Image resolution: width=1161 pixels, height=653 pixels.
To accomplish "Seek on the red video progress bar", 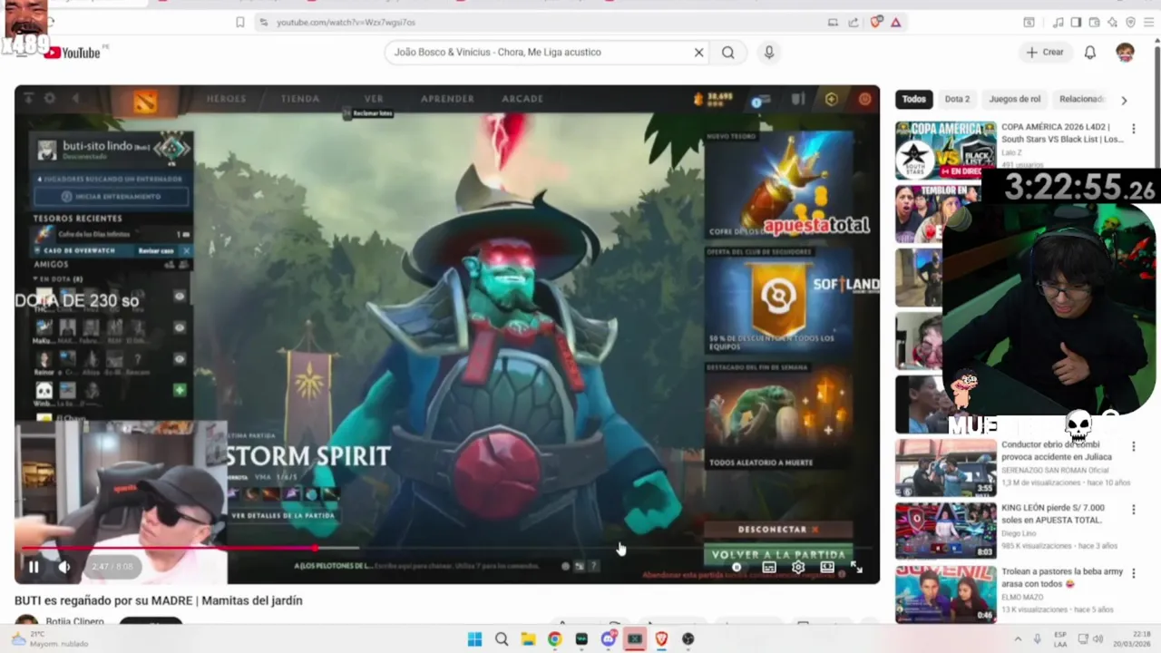I will [x=446, y=548].
